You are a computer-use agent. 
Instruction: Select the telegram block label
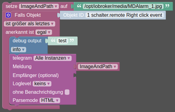coord(22,58)
